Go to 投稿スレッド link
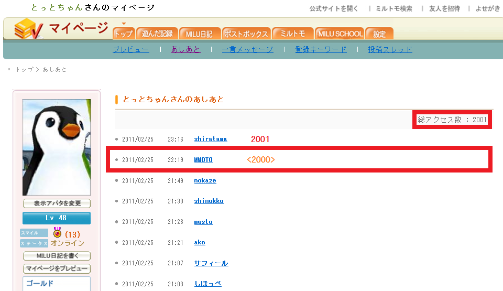503x291 pixels. pos(390,49)
